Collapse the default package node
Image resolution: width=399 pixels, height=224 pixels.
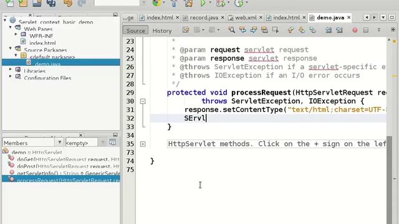[x=16, y=55]
